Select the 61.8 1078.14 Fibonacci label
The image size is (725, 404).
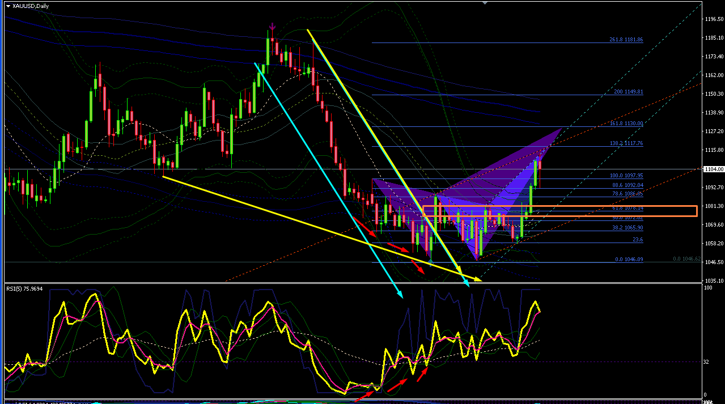(x=627, y=209)
